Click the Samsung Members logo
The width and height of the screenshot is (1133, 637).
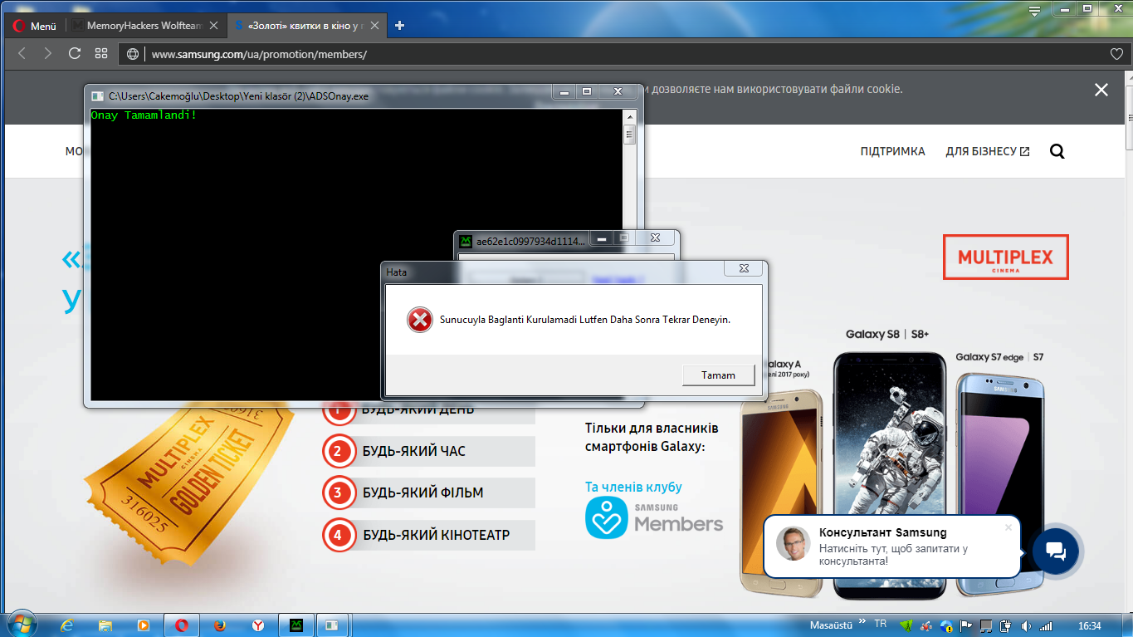(654, 518)
